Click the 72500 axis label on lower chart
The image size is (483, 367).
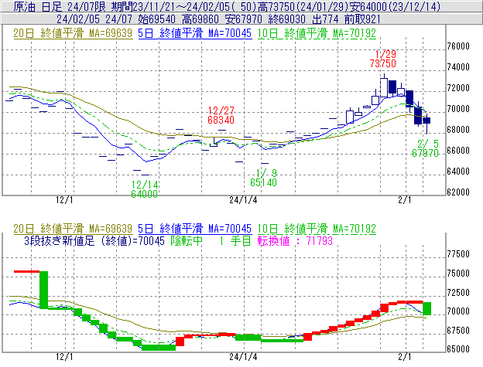click(458, 292)
